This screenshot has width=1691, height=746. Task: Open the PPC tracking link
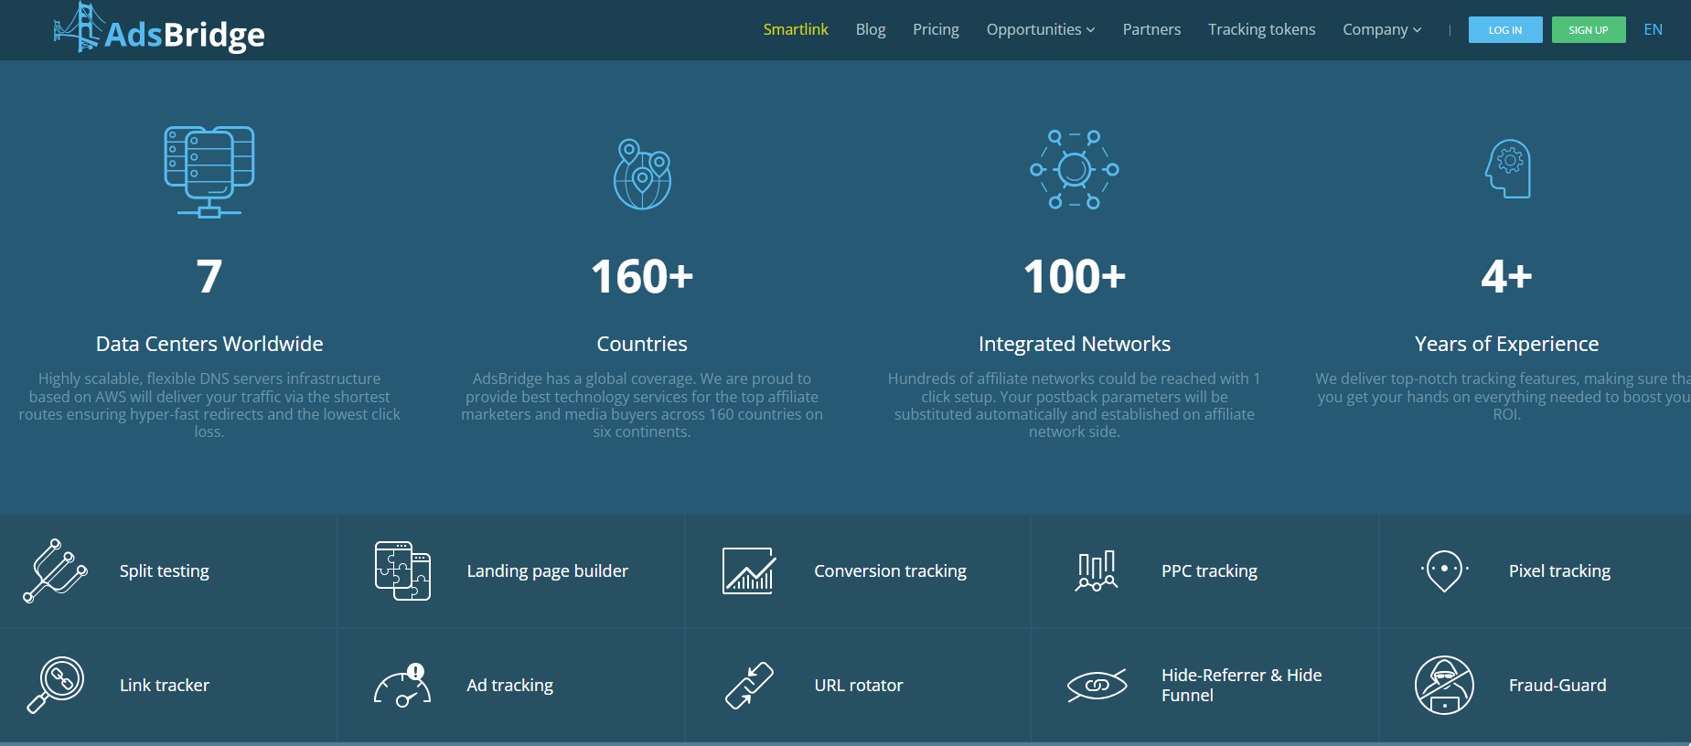(x=1209, y=571)
